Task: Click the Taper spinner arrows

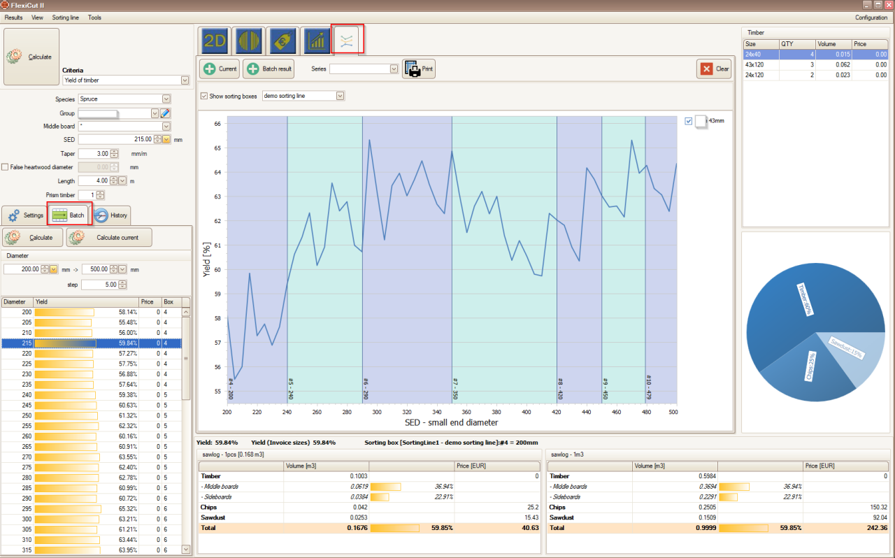Action: (115, 154)
